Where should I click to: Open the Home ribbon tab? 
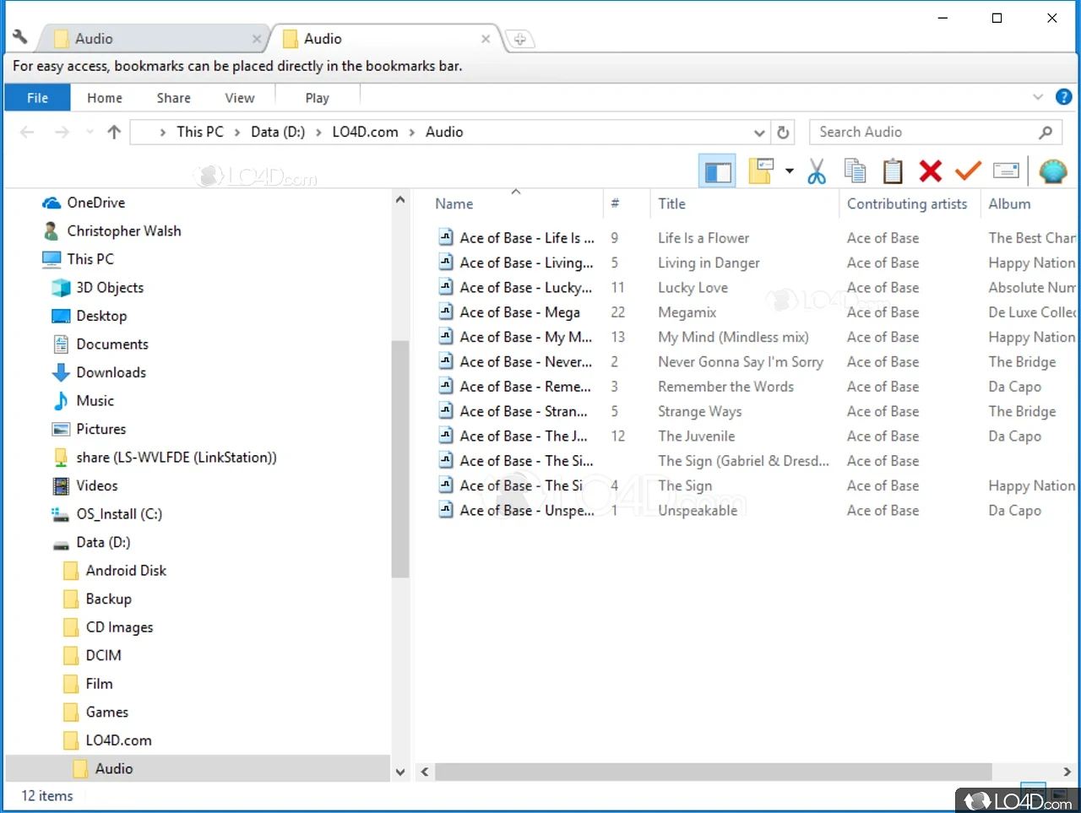coord(105,98)
